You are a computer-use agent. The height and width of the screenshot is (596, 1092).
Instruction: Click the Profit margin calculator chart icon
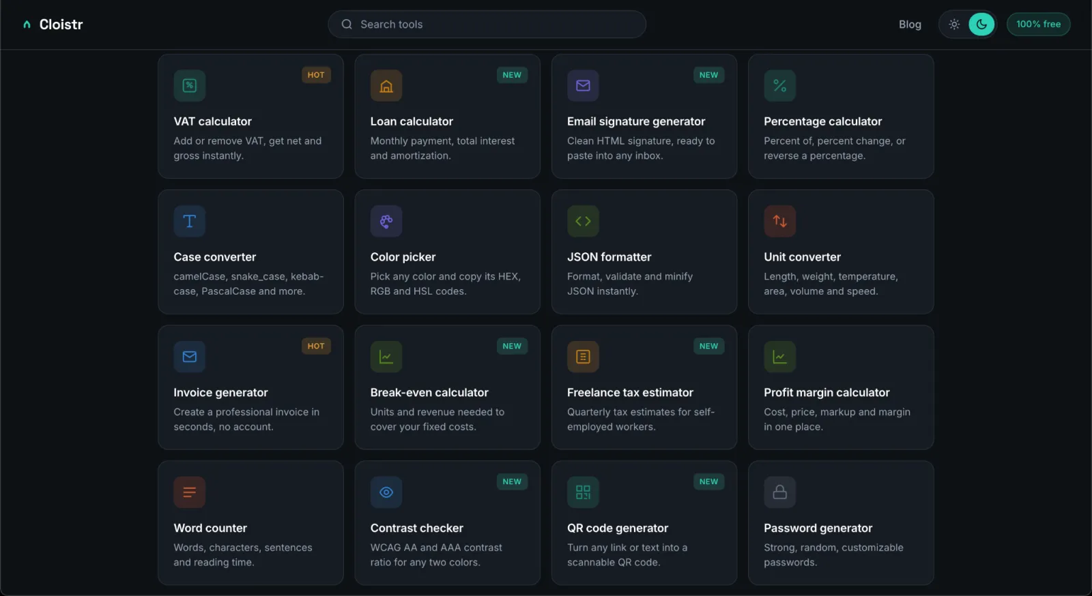(x=780, y=357)
